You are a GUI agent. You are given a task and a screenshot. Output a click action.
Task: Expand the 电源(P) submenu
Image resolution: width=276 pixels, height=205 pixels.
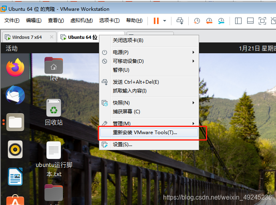pyautogui.click(x=149, y=52)
